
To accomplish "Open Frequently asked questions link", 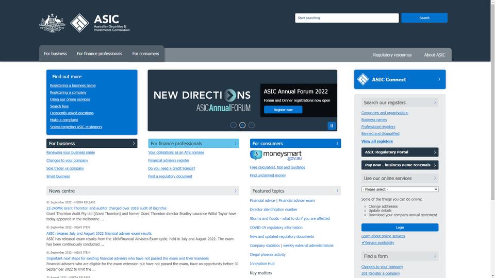I will (72, 113).
